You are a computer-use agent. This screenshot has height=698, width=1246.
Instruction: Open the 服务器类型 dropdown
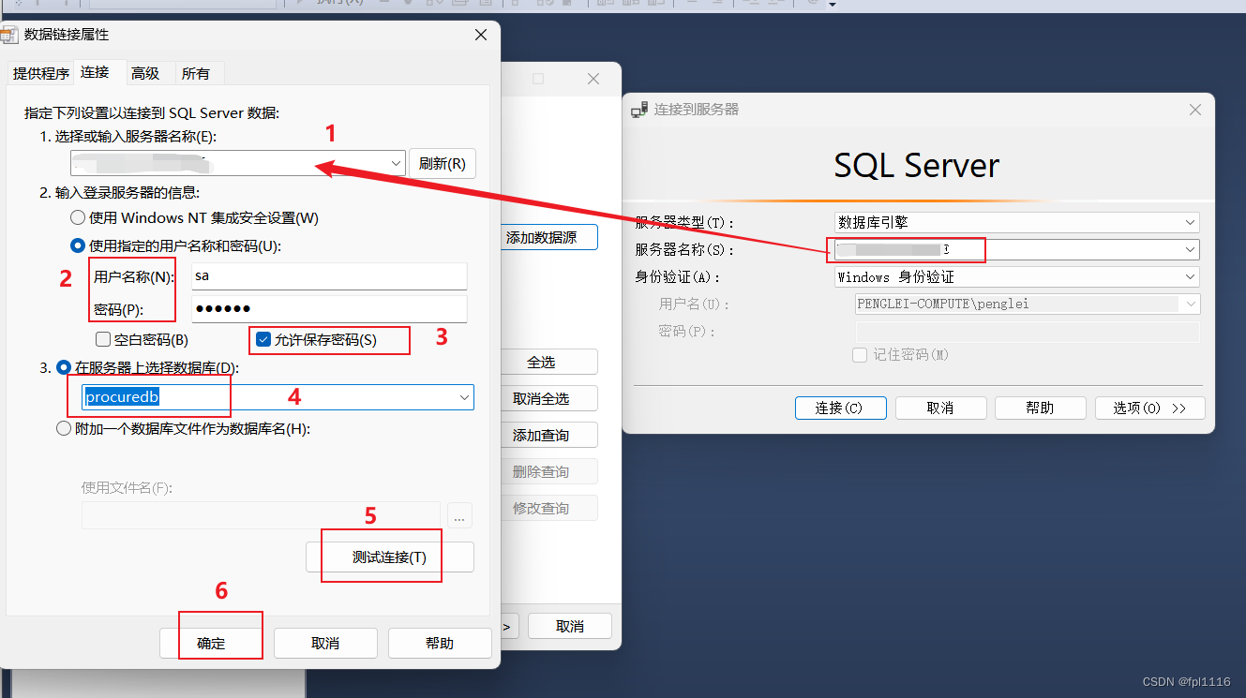(x=1191, y=223)
